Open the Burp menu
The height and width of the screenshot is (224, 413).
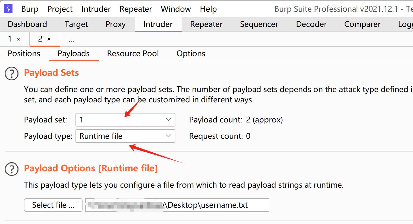click(x=30, y=9)
